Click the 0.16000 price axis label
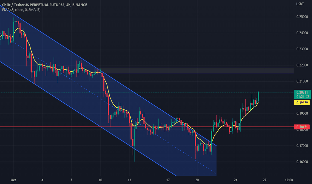The height and width of the screenshot is (184, 312). [x=302, y=162]
